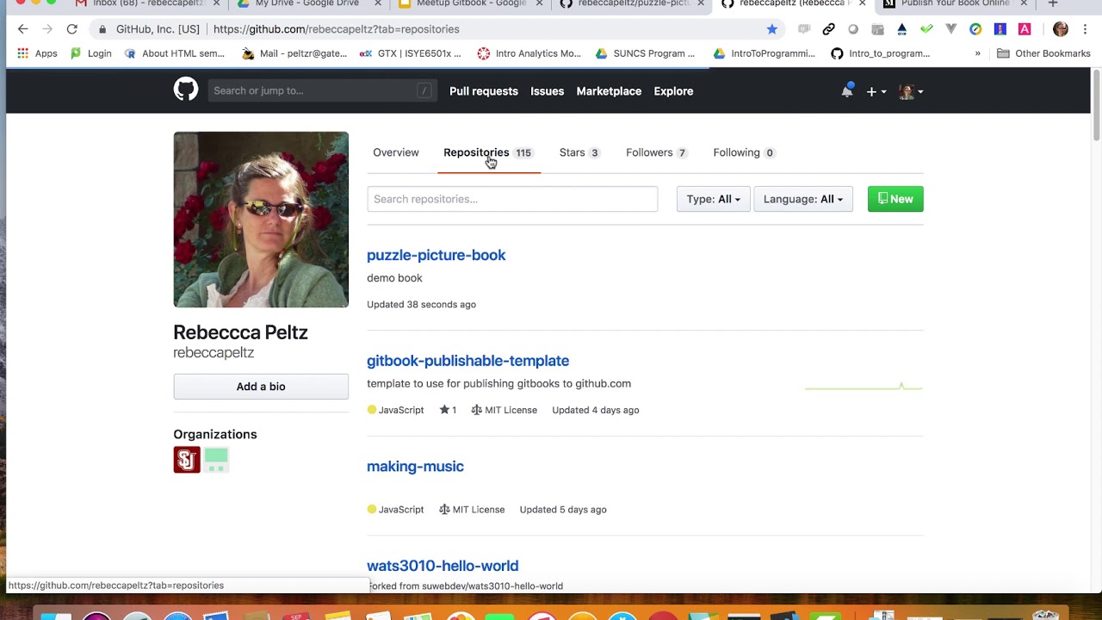Image resolution: width=1102 pixels, height=620 pixels.
Task: Click the browser address bar URL
Action: click(336, 29)
